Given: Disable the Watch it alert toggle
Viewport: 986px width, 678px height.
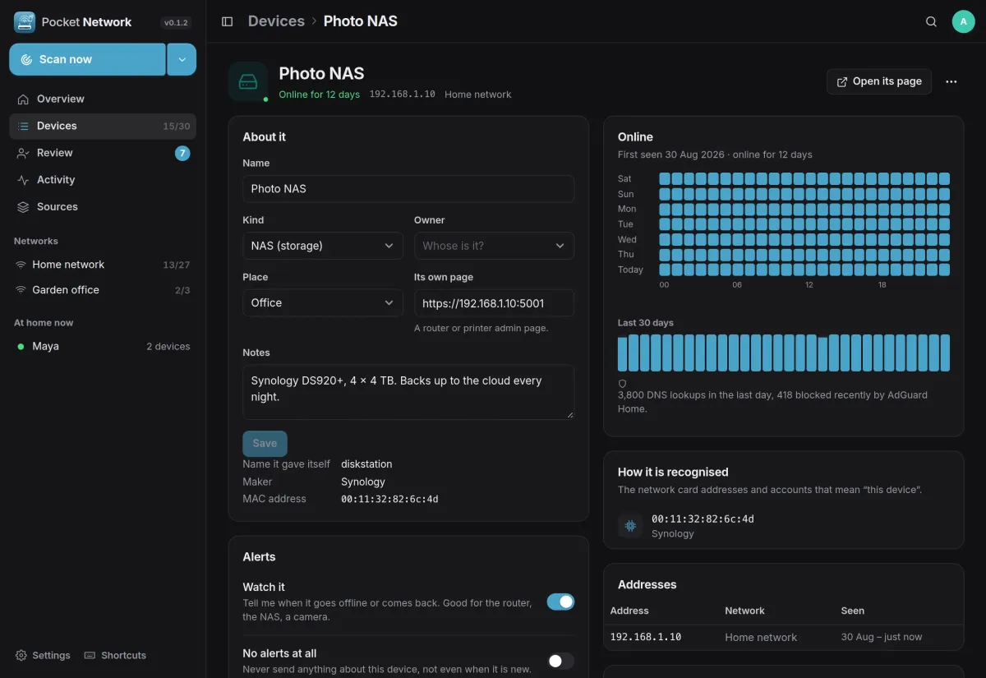Looking at the screenshot, I should [560, 602].
